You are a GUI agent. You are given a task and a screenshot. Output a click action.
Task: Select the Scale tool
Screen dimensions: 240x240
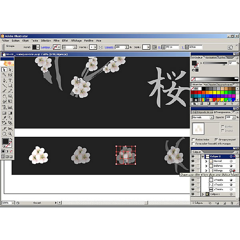click(x=10, y=96)
